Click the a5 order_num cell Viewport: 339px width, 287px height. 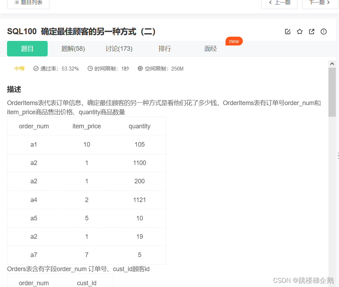(x=34, y=218)
